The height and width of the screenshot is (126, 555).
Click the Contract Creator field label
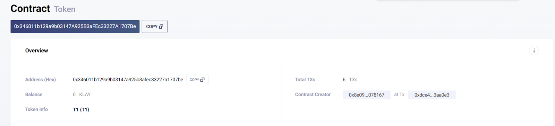click(313, 94)
